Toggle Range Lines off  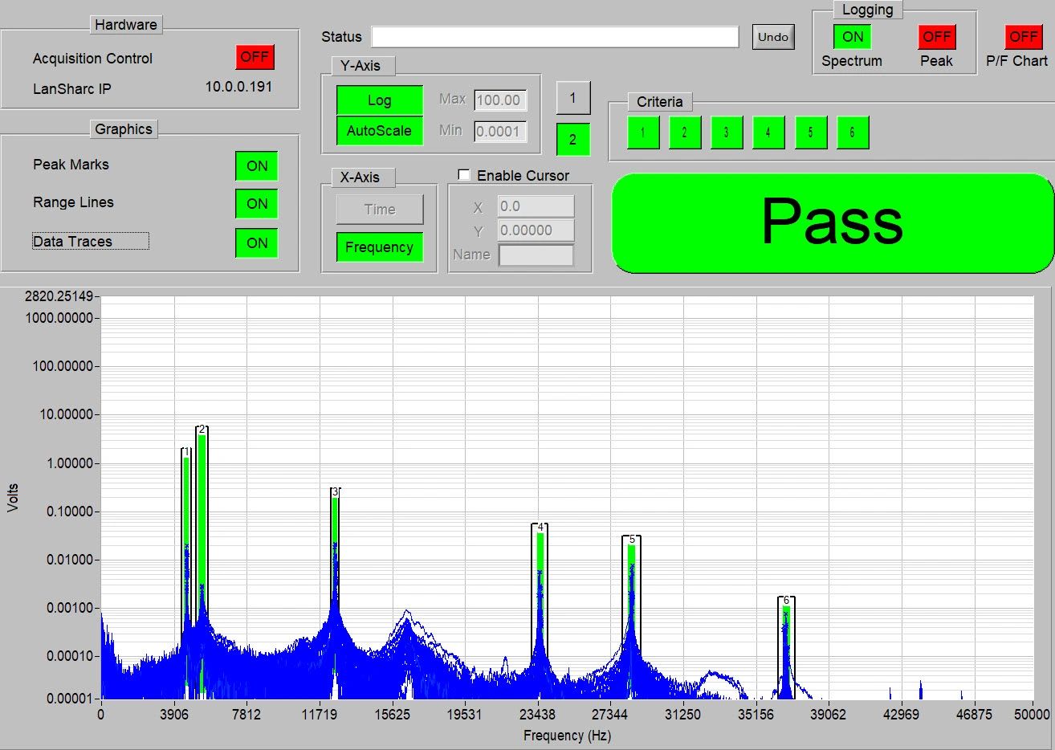point(256,204)
